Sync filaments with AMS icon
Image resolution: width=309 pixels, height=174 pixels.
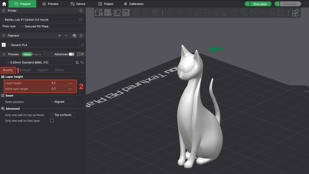[74, 36]
